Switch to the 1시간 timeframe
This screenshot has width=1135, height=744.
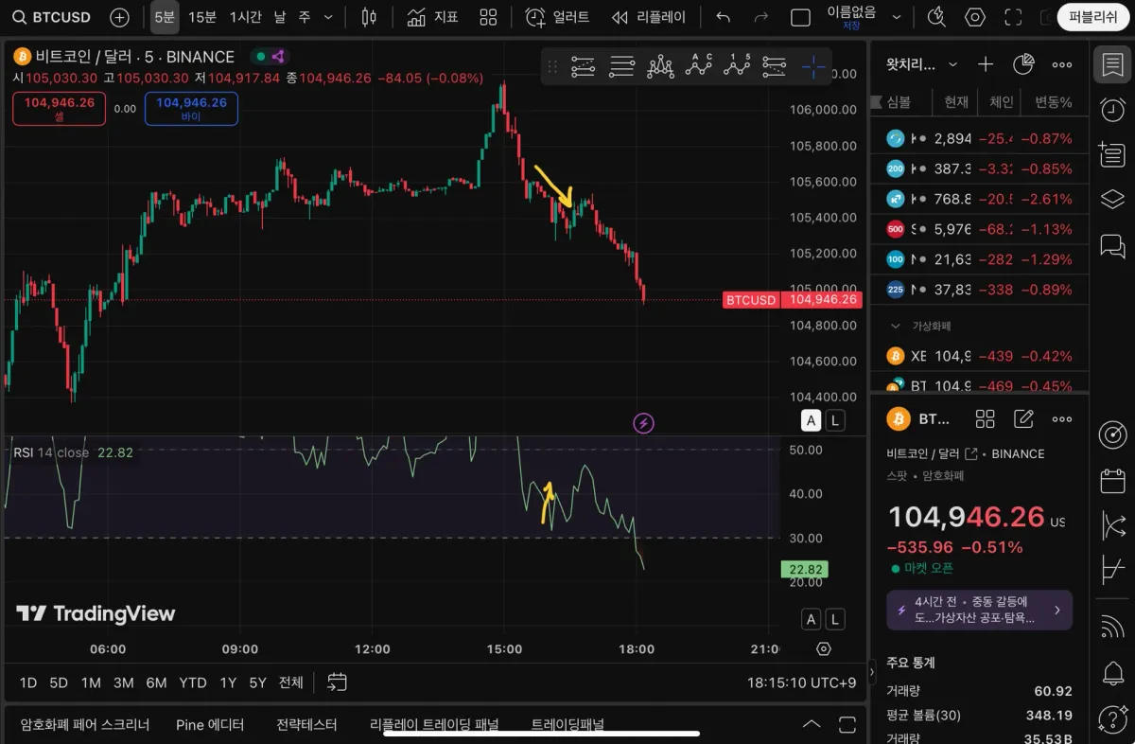(x=245, y=17)
